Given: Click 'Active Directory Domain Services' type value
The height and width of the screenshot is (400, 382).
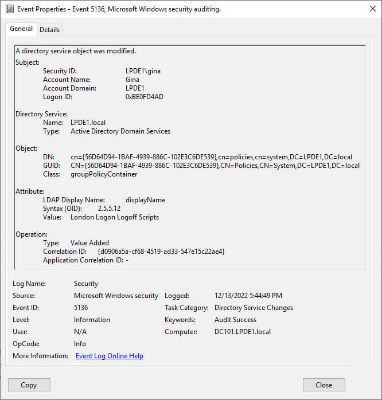Looking at the screenshot, I should 120,131.
